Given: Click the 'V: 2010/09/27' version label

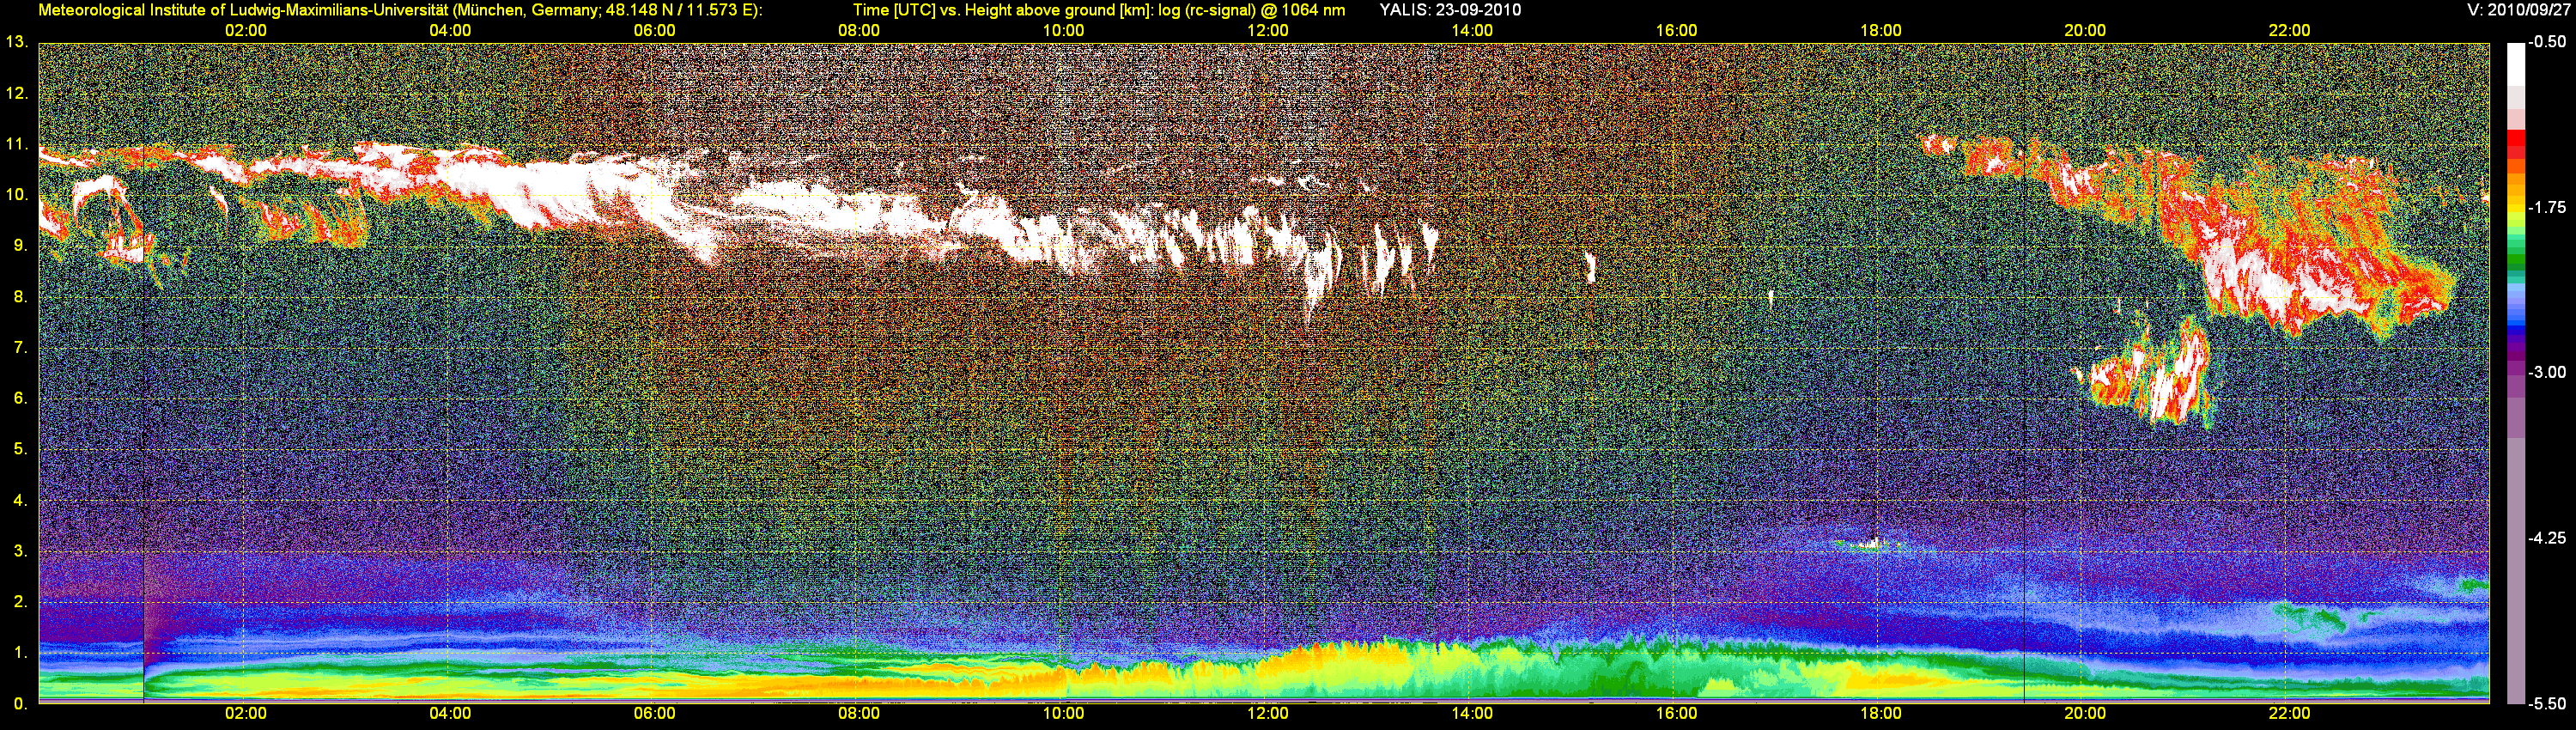Looking at the screenshot, I should [2518, 10].
